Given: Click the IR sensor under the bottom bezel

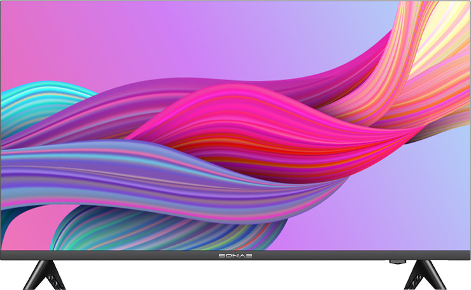Looking at the screenshot, I should click(x=396, y=261).
